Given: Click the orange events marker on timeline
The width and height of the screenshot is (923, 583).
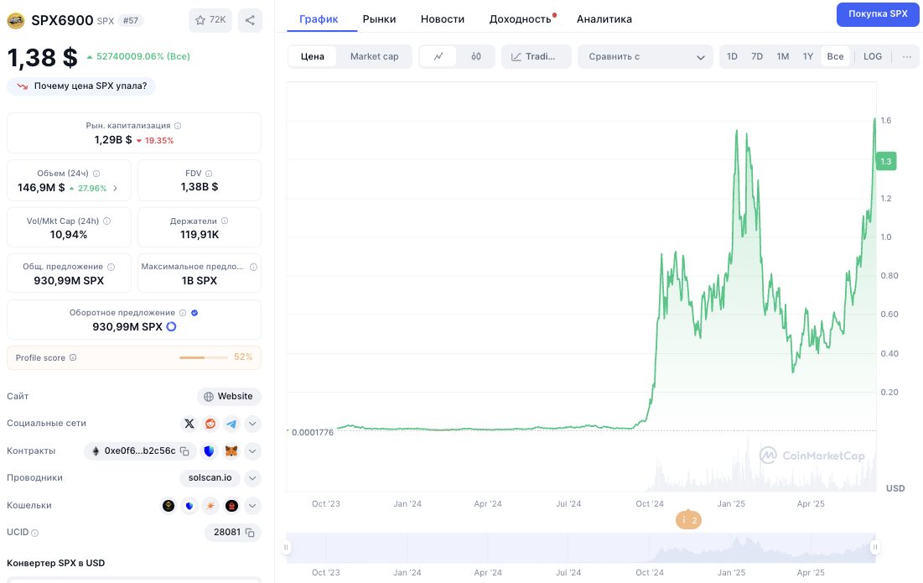Looking at the screenshot, I should pos(689,521).
